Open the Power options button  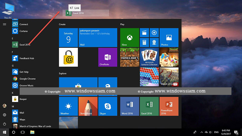pyautogui.click(x=5, y=124)
